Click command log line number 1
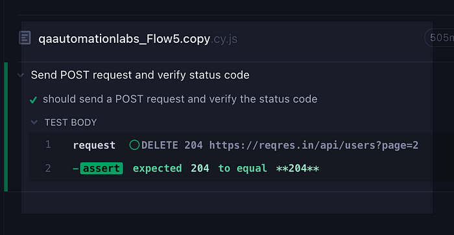This screenshot has width=454, height=235. (x=48, y=145)
